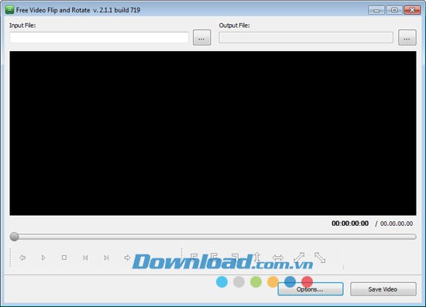This screenshot has height=307, width=426.
Task: Select the rotate left 90° icon
Action: [x=194, y=258]
